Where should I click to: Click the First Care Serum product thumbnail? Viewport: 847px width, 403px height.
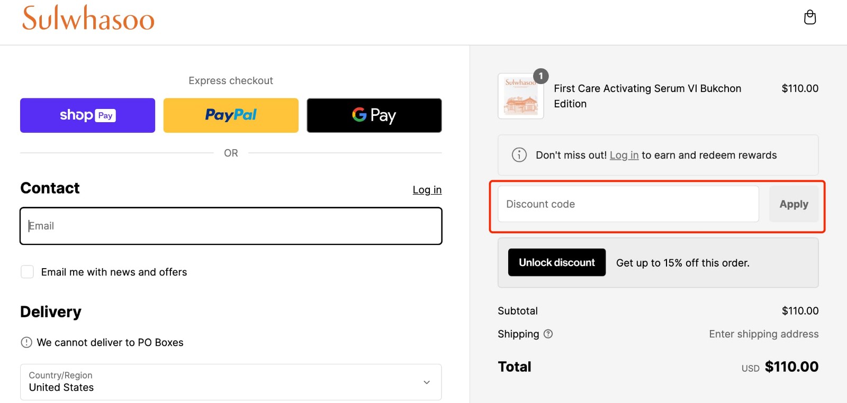(x=520, y=96)
